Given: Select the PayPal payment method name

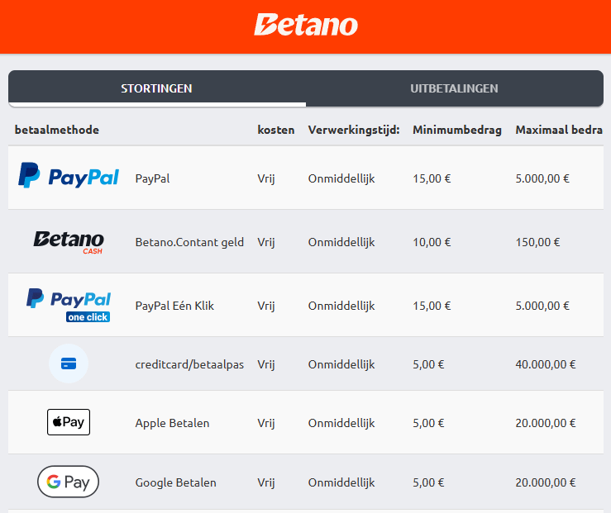Looking at the screenshot, I should 152,178.
